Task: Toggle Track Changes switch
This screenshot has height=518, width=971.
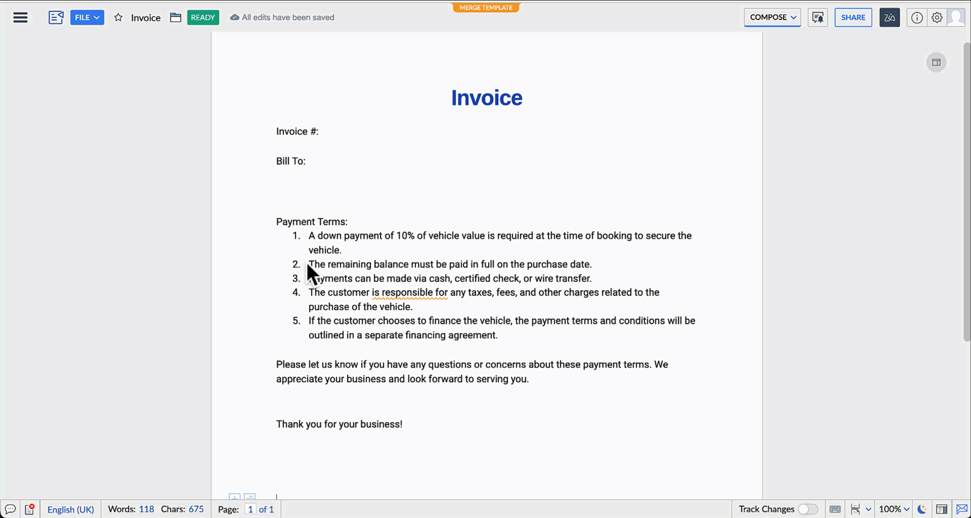Action: click(808, 509)
